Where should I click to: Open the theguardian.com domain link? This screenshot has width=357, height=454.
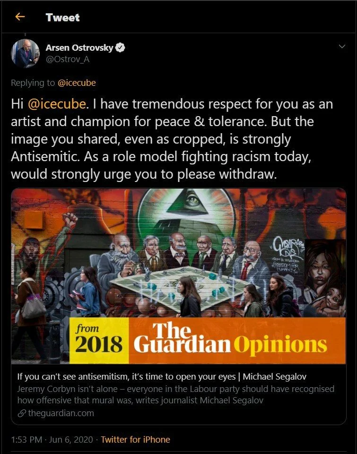(61, 413)
